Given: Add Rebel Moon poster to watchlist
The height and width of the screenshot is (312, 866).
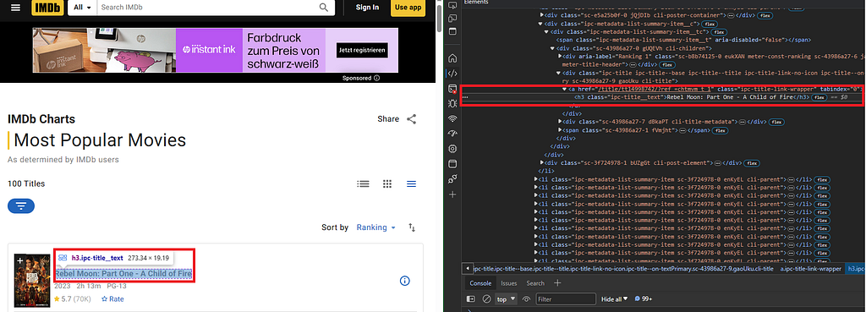Looking at the screenshot, I should [20, 260].
